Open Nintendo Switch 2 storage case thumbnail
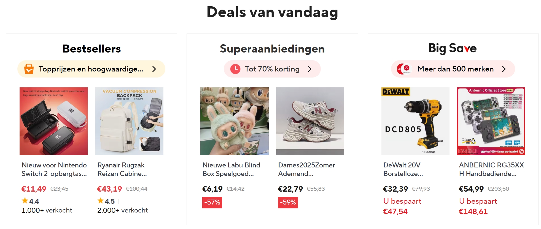 [x=53, y=121]
